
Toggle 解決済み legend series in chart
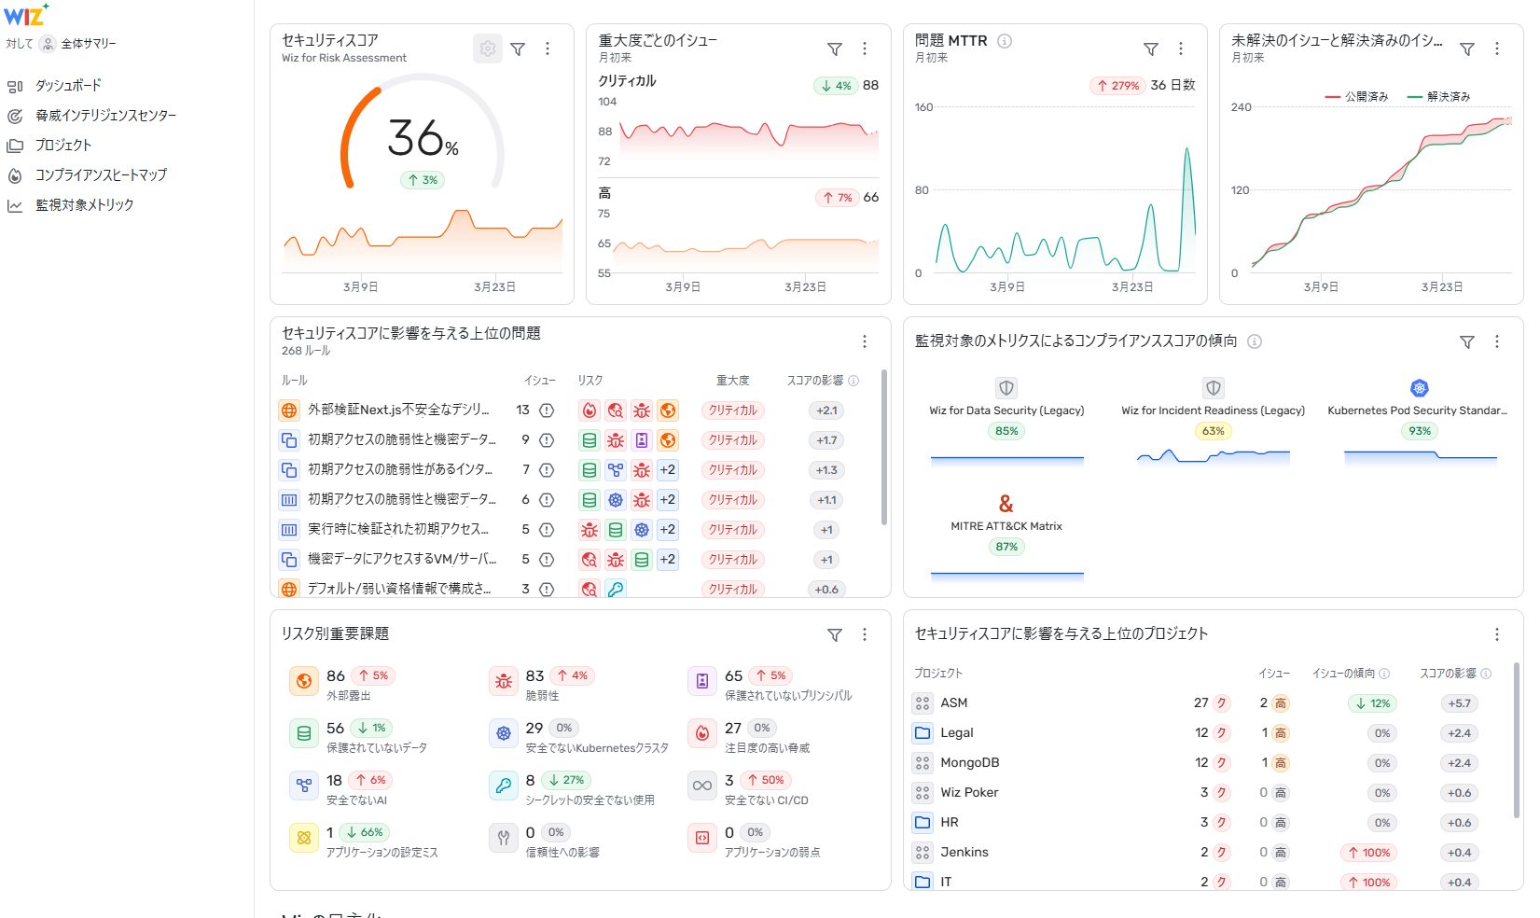click(1439, 96)
